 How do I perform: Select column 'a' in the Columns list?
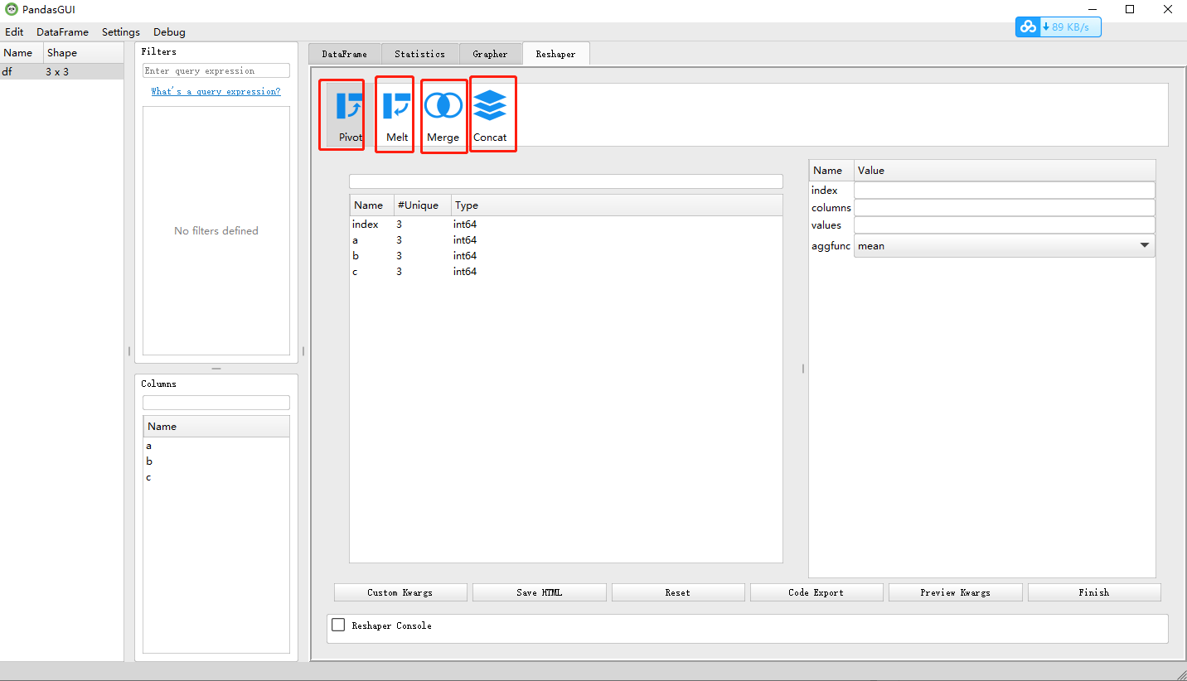149,445
